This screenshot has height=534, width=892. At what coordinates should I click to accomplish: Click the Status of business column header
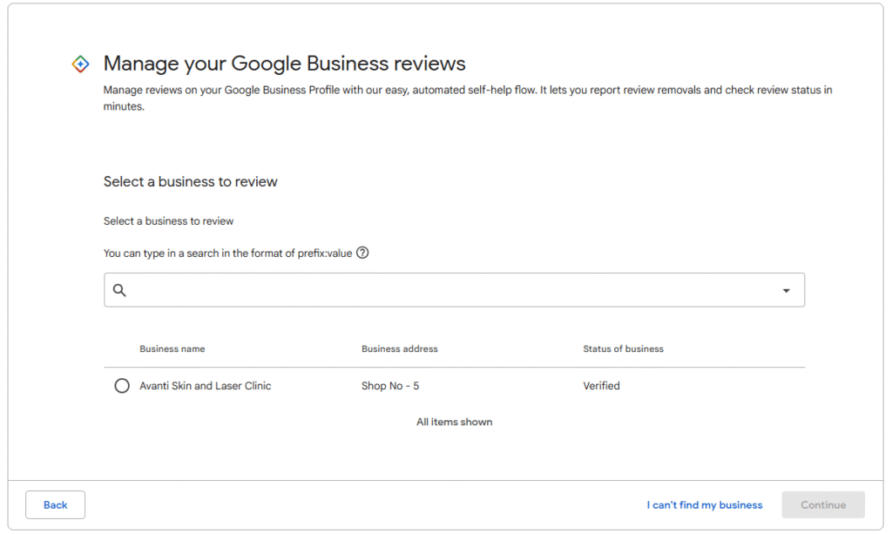[623, 348]
